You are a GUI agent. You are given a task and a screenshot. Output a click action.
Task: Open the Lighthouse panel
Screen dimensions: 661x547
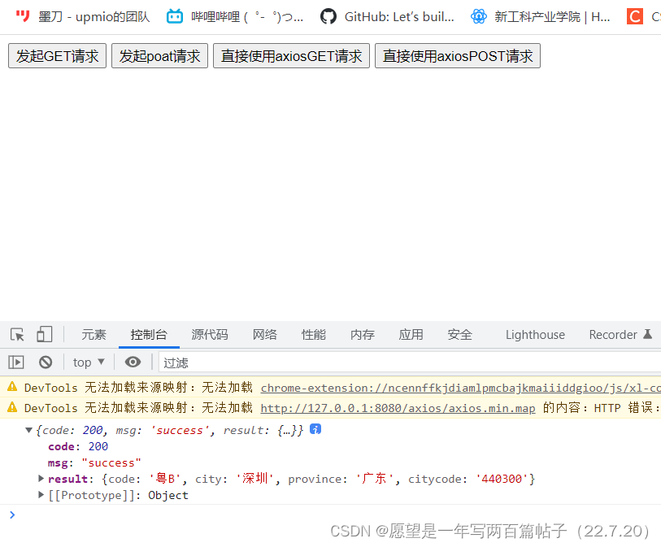534,334
